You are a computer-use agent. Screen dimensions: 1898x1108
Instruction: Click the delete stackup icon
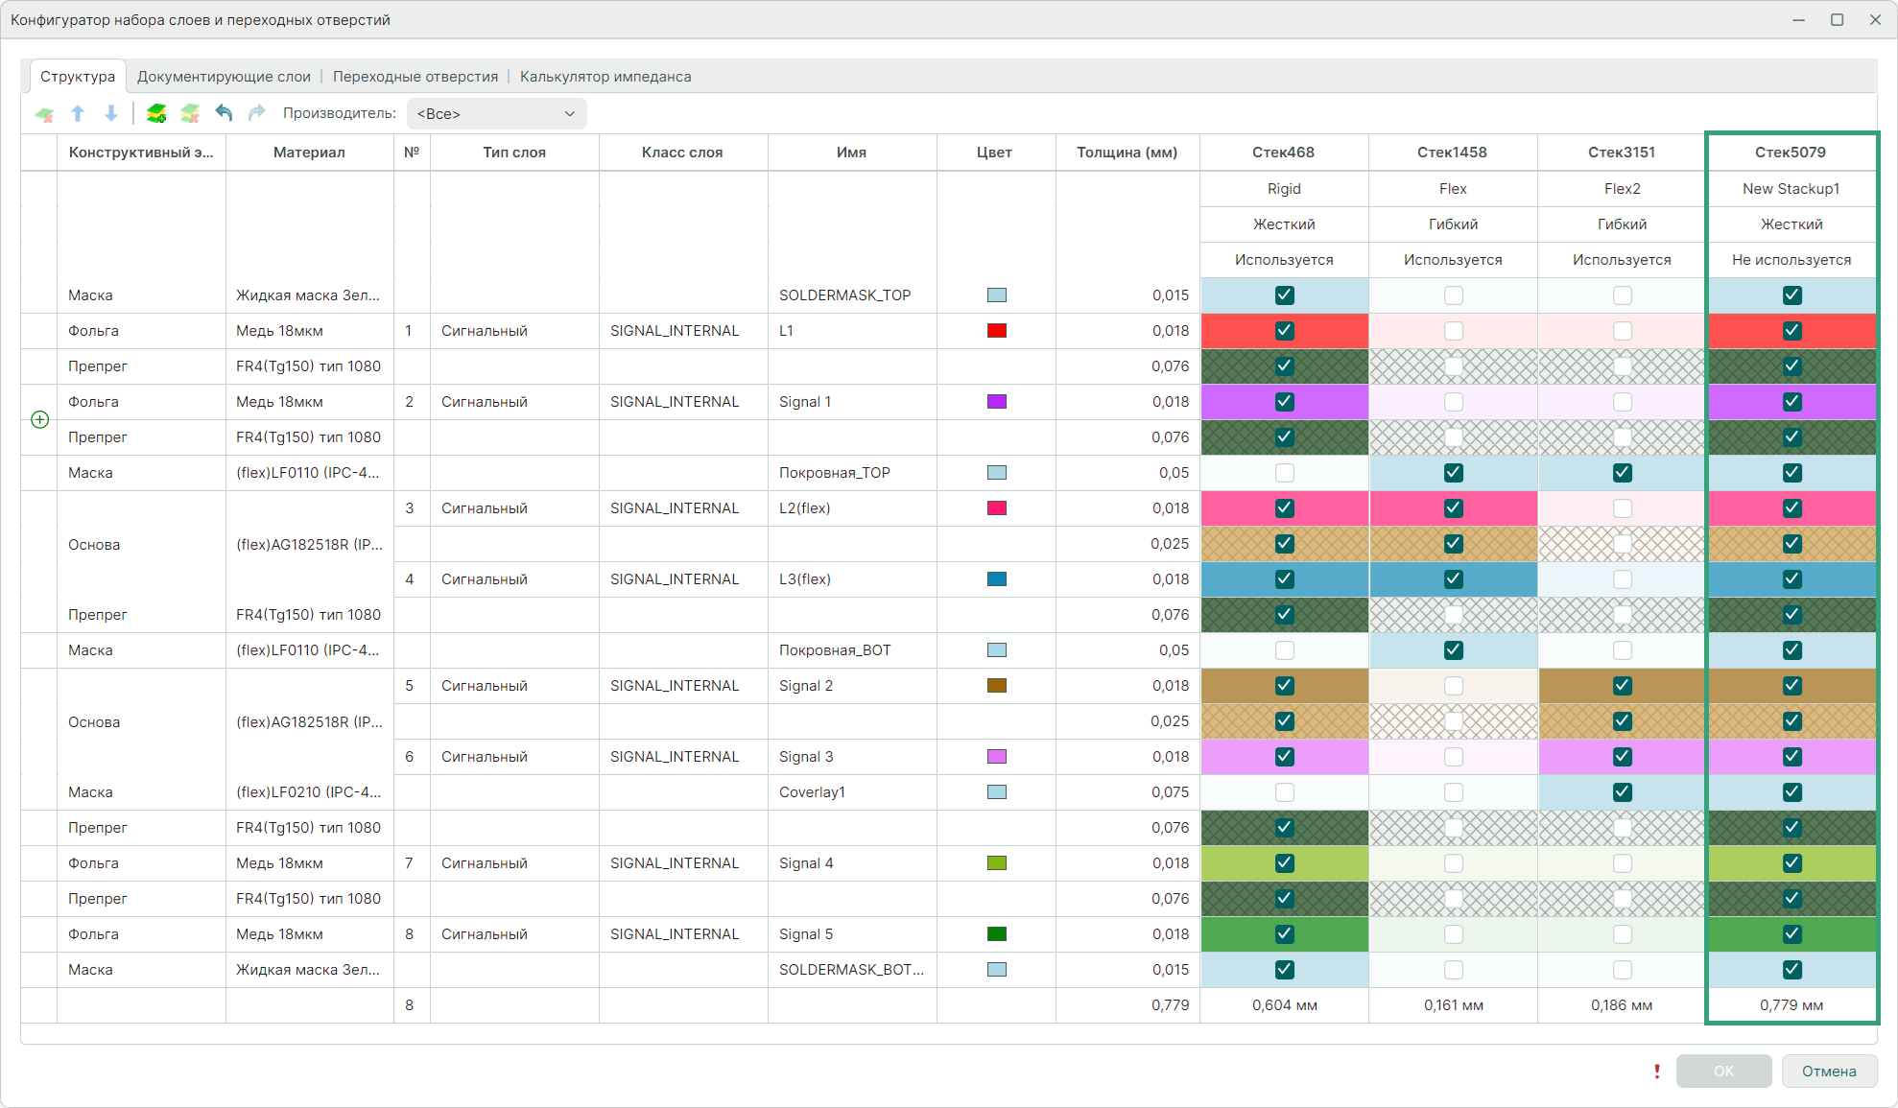tap(190, 114)
